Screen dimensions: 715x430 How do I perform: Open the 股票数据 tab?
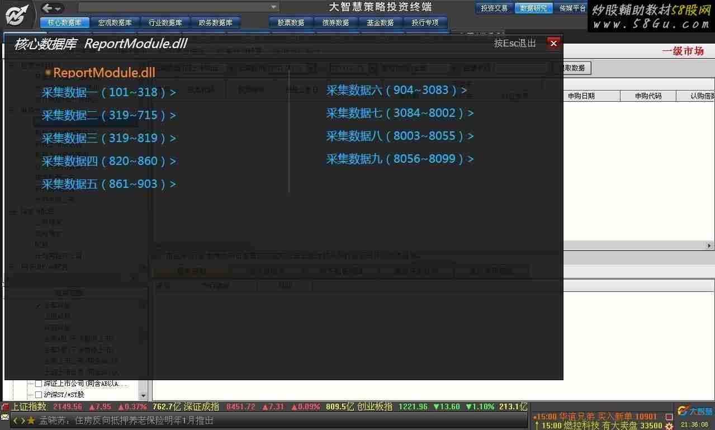[x=291, y=22]
